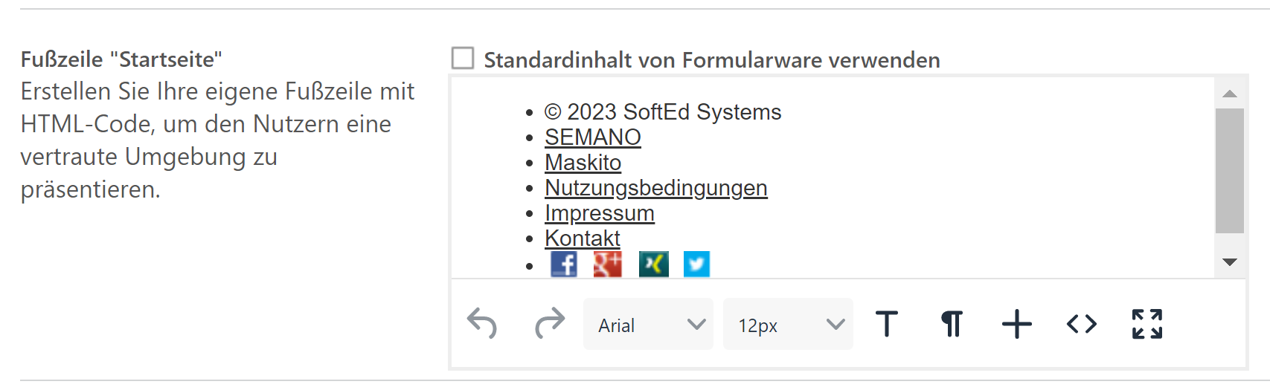Click the Google Plus icon
Screen dimensions: 1270x390
(x=608, y=264)
